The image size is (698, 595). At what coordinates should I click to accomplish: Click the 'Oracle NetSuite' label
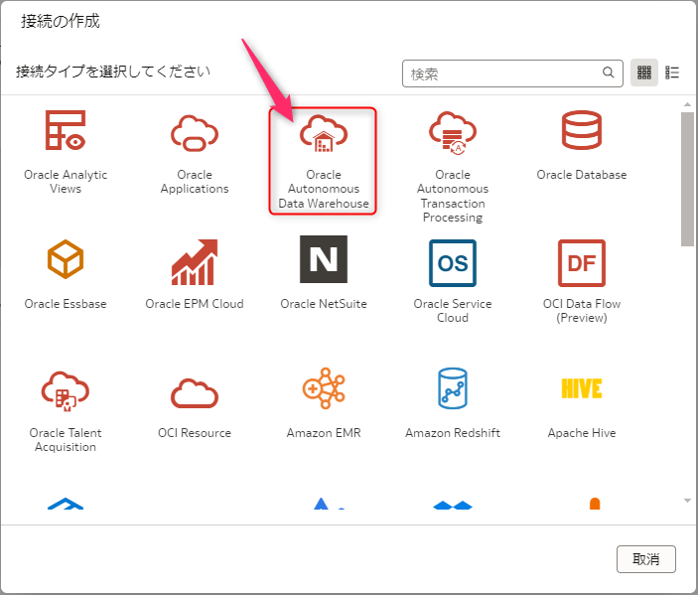click(x=324, y=304)
